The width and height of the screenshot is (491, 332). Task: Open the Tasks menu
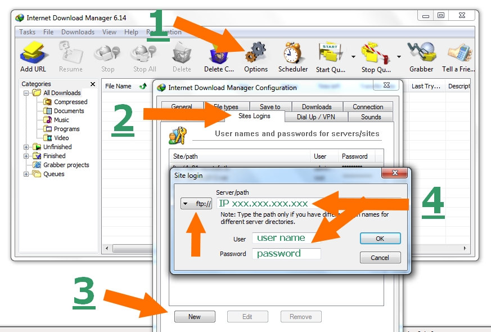point(27,32)
